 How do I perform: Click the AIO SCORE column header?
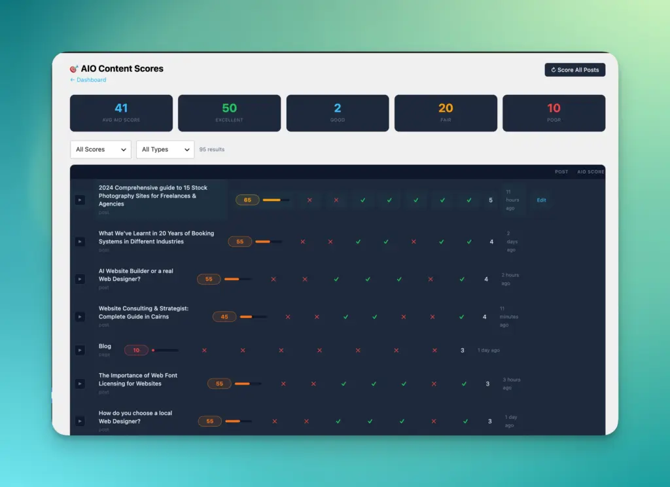[x=591, y=172]
